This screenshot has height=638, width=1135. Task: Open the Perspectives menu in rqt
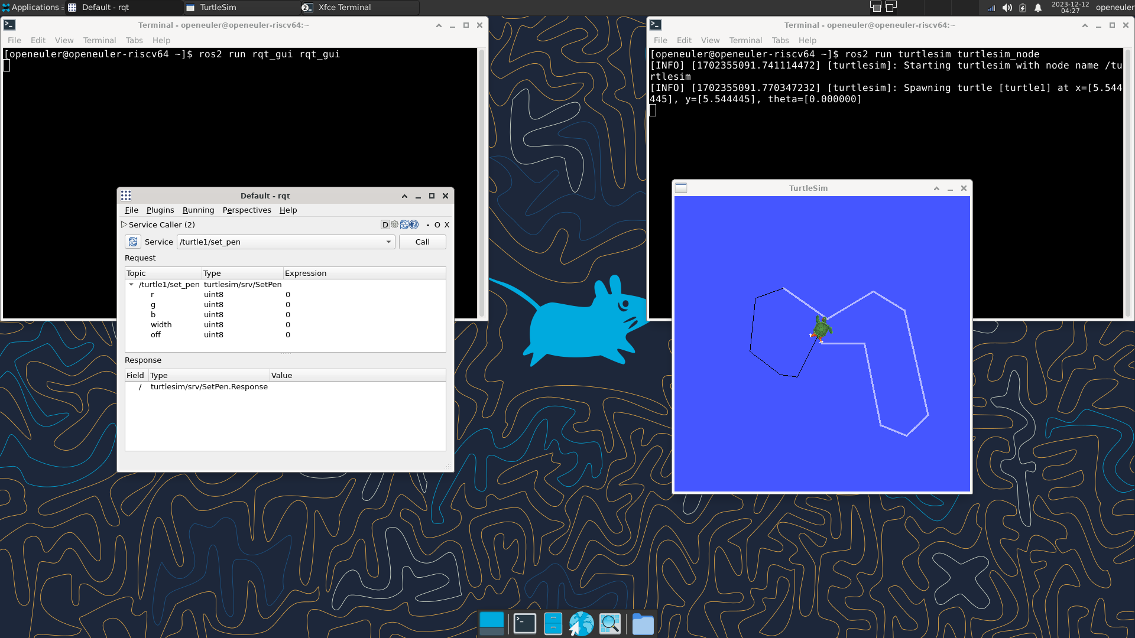point(247,210)
